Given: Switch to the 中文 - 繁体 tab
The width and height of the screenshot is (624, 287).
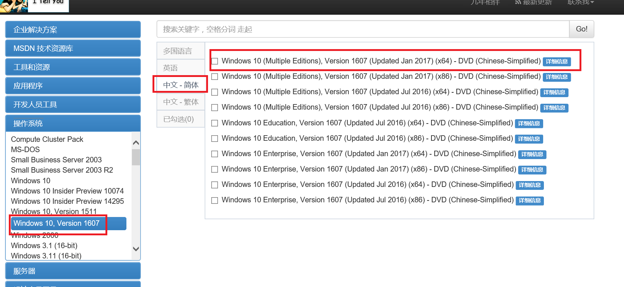Looking at the screenshot, I should [x=181, y=102].
